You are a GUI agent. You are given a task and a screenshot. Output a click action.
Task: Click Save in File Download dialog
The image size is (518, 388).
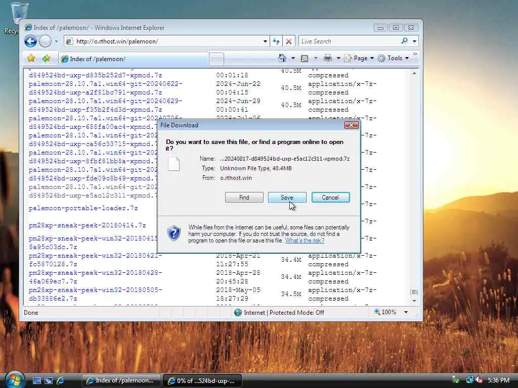[x=287, y=198]
